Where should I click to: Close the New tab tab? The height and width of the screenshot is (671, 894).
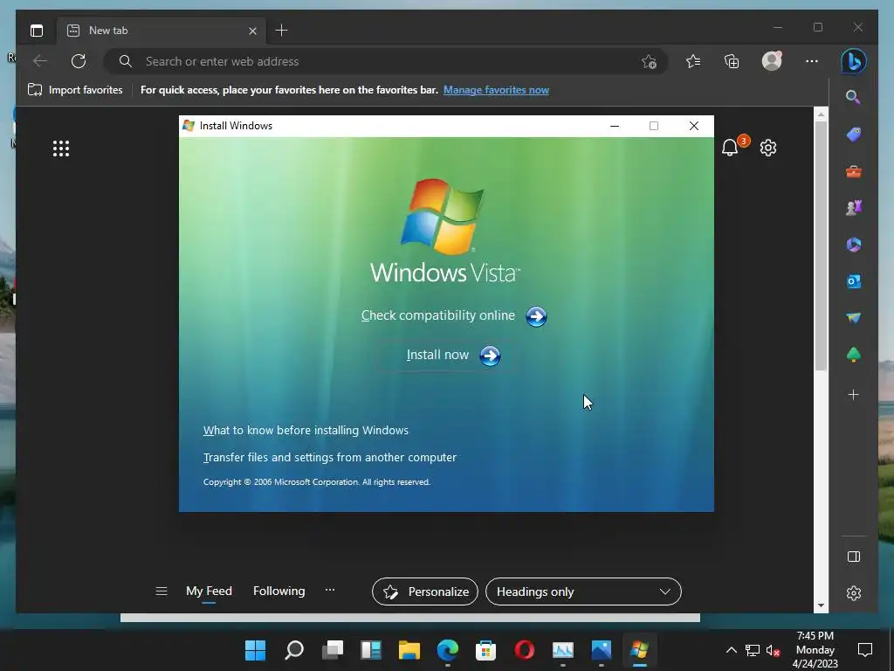[x=252, y=31]
